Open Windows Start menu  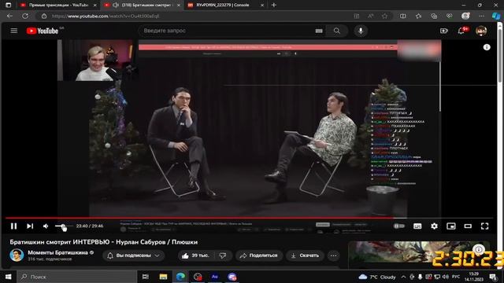pyautogui.click(x=9, y=277)
